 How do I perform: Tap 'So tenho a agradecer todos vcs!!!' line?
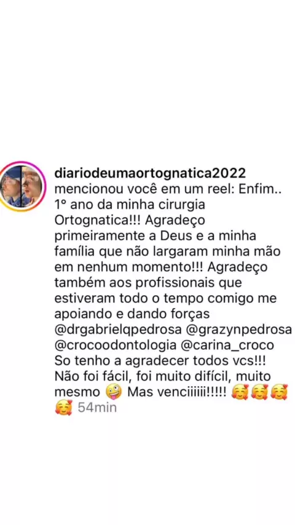(x=148, y=361)
